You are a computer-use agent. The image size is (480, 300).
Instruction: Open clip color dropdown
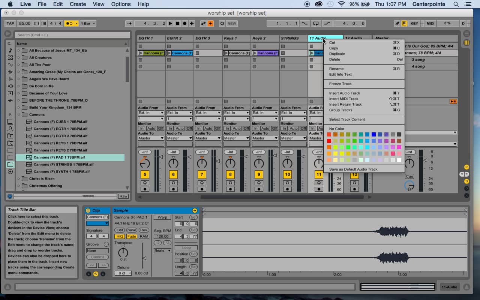point(97,223)
